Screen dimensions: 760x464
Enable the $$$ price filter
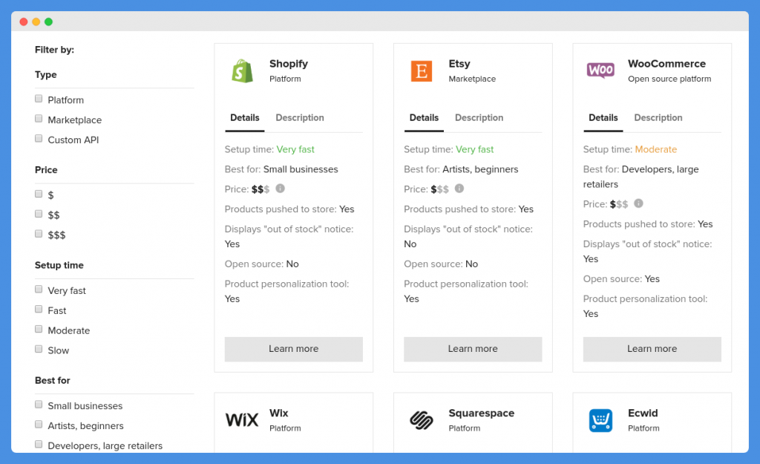pyautogui.click(x=39, y=234)
